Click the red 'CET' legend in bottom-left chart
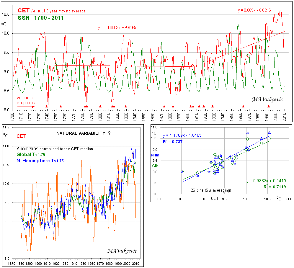 pyautogui.click(x=21, y=136)
